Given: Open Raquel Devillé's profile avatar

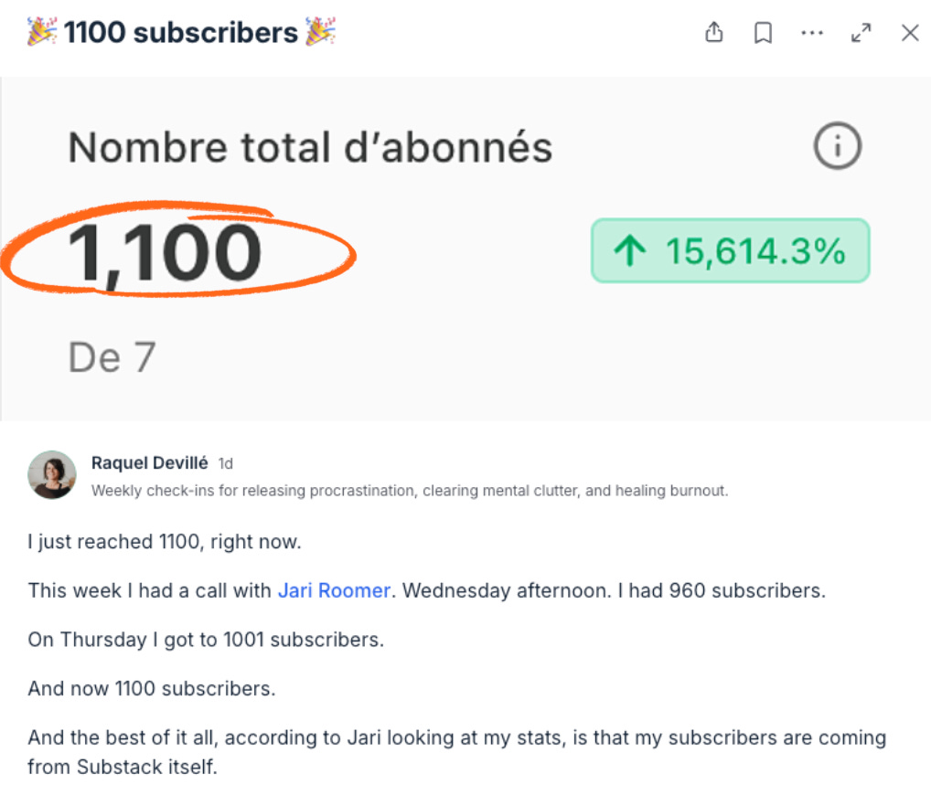Looking at the screenshot, I should click(x=52, y=474).
